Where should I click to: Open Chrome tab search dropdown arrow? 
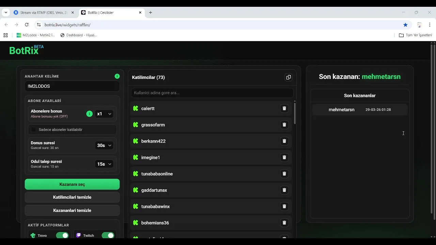[6, 13]
